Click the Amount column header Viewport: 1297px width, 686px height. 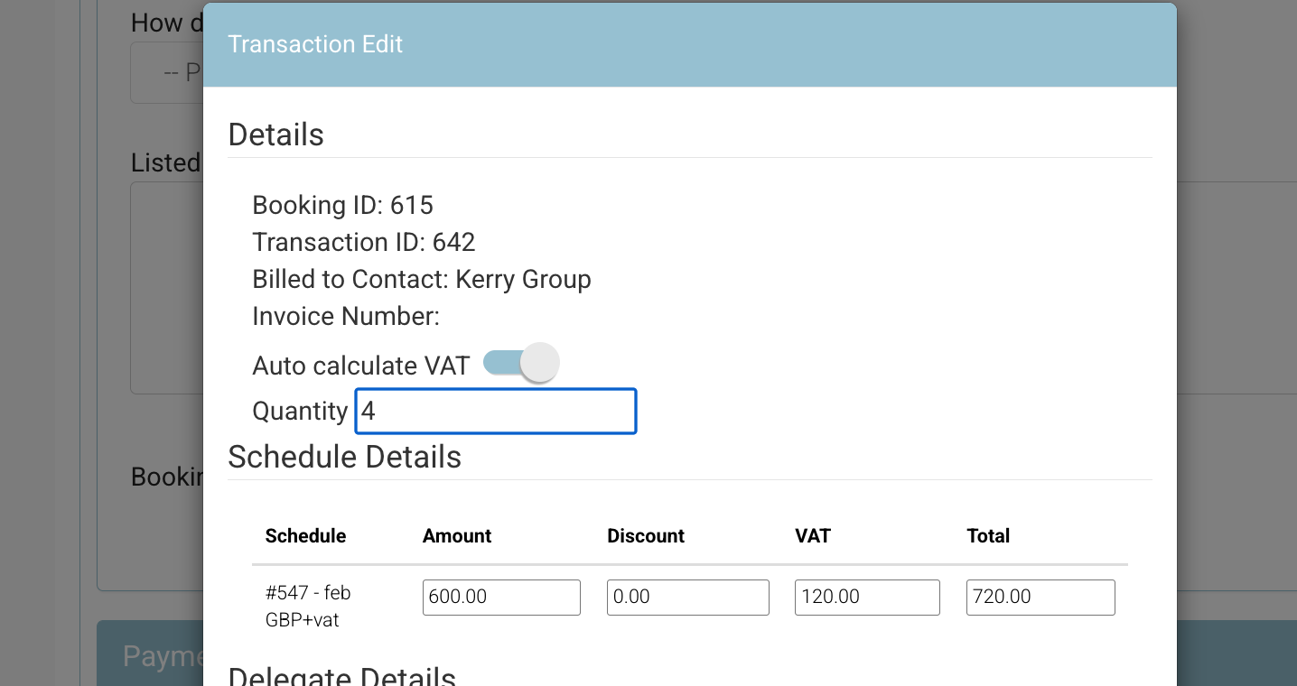pyautogui.click(x=457, y=536)
